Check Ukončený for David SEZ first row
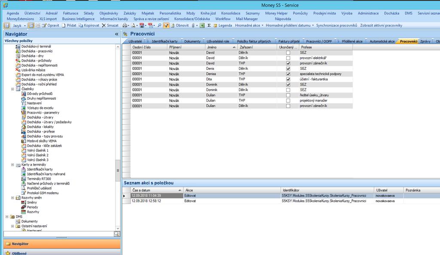440x255 pixels. [288, 53]
